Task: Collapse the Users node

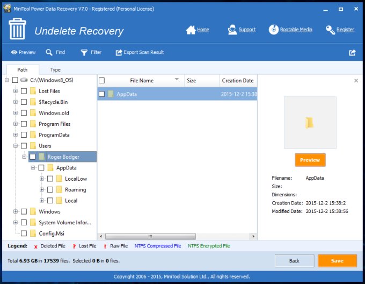Action: 16,146
